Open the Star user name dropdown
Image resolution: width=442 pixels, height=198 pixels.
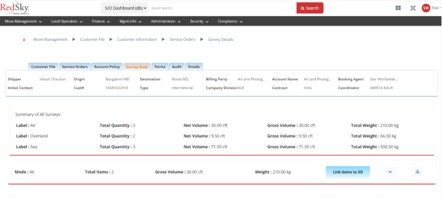(436, 8)
